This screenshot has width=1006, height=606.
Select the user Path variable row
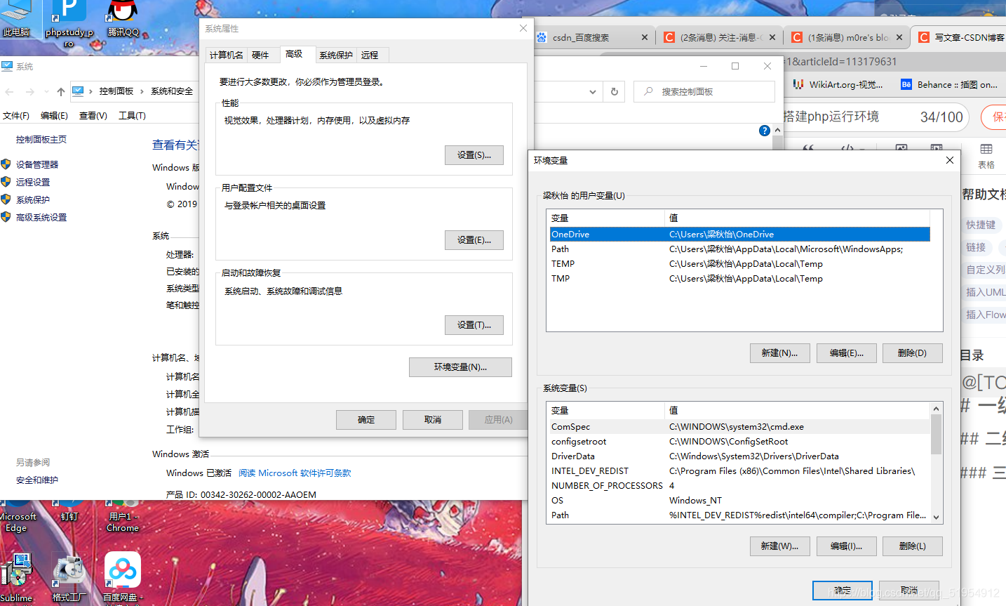(x=740, y=249)
